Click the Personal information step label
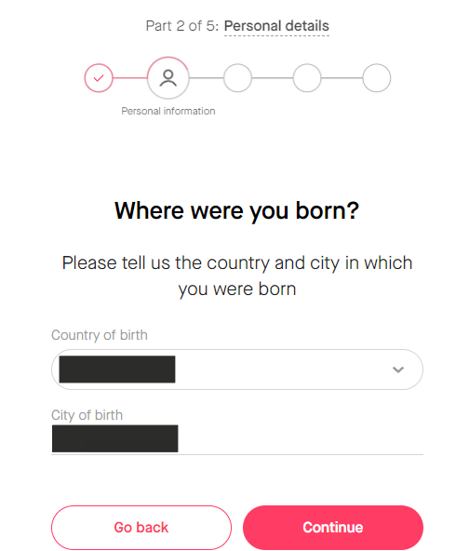Image resolution: width=469 pixels, height=551 pixels. point(168,111)
